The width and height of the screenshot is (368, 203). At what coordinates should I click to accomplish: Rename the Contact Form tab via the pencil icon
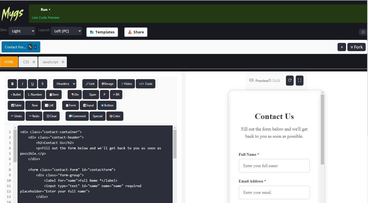(x=30, y=47)
